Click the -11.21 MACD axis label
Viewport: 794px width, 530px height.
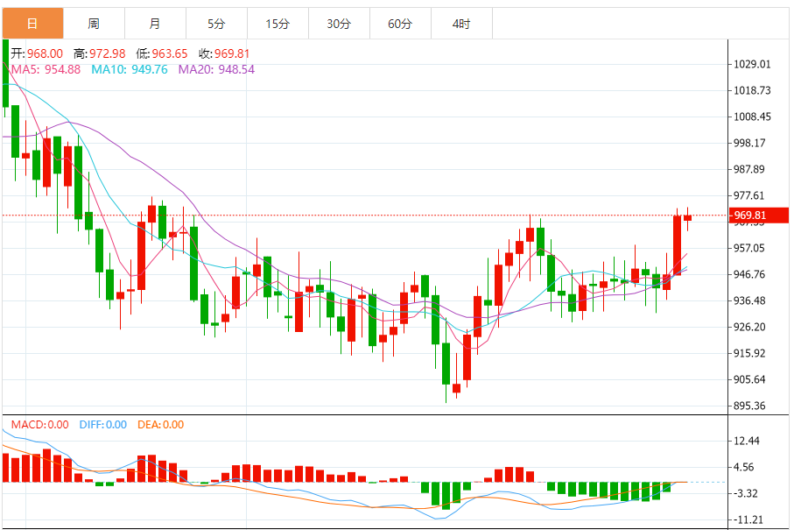(748, 519)
